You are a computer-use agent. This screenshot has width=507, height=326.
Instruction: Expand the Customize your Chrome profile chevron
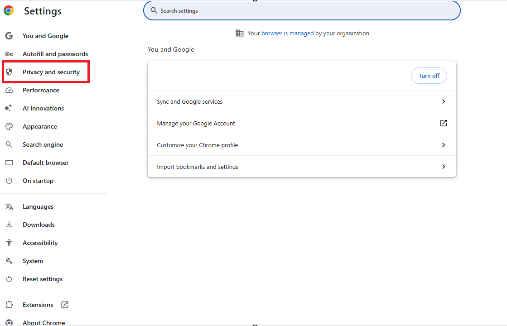pyautogui.click(x=443, y=145)
